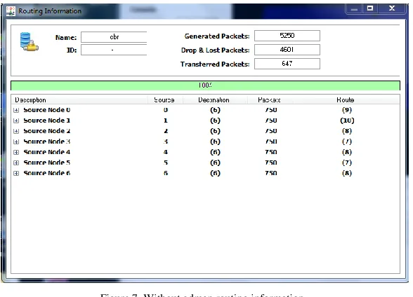Click destination (6) in Source Node 5 row
Viewport: 413px width, 297px height.
tap(215, 163)
